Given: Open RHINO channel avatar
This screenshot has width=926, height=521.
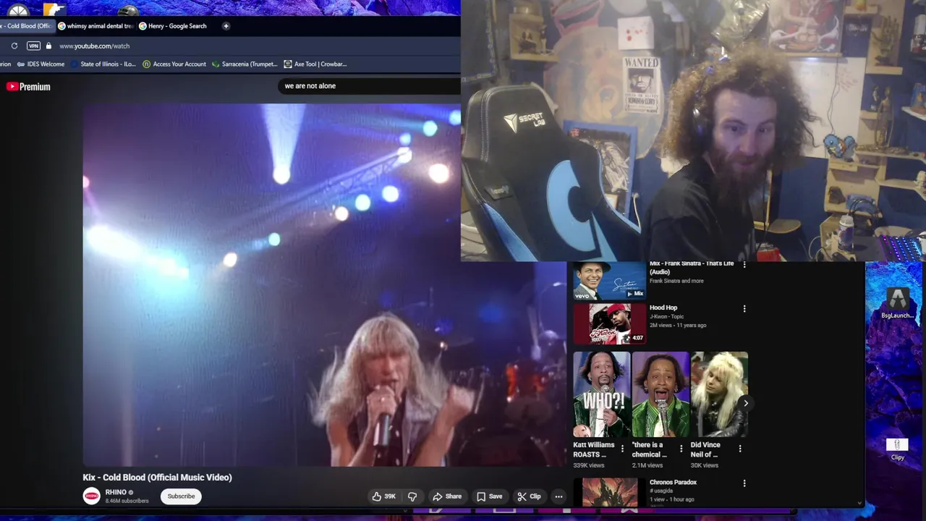Looking at the screenshot, I should (91, 496).
